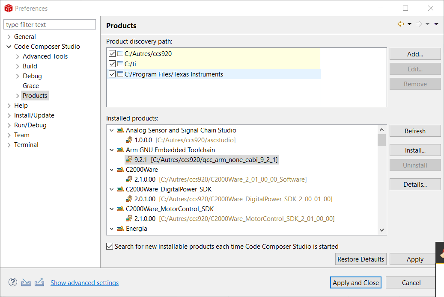Image resolution: width=444 pixels, height=297 pixels.
Task: Uncheck the C:/ti discovery path
Action: tap(112, 64)
